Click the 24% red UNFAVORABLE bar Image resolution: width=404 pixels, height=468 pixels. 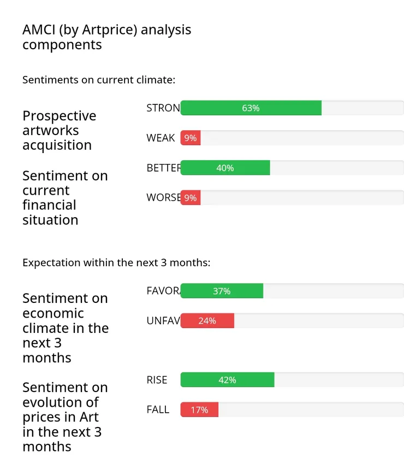pyautogui.click(x=207, y=321)
